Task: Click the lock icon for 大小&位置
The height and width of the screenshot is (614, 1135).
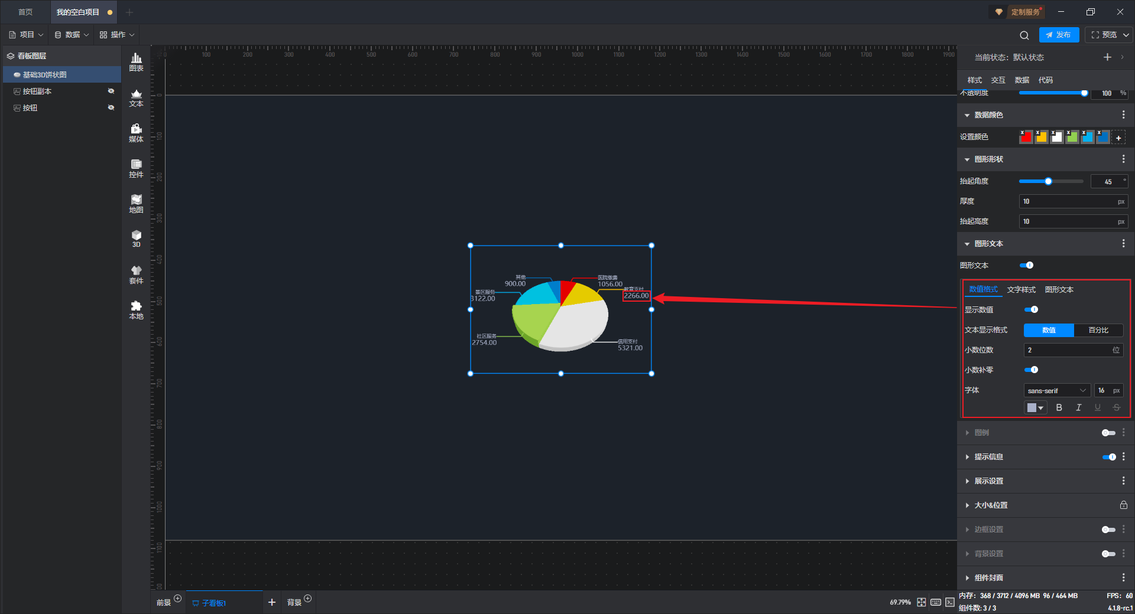Action: 1123,505
